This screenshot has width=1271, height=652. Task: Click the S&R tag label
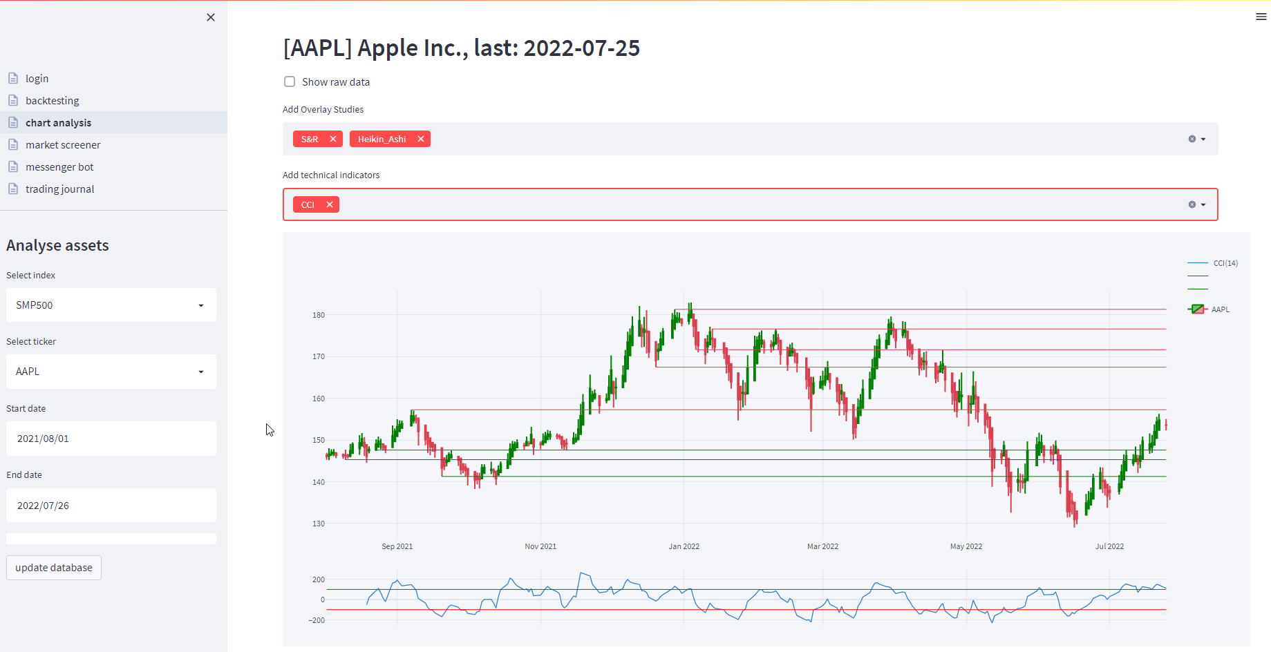pyautogui.click(x=310, y=139)
